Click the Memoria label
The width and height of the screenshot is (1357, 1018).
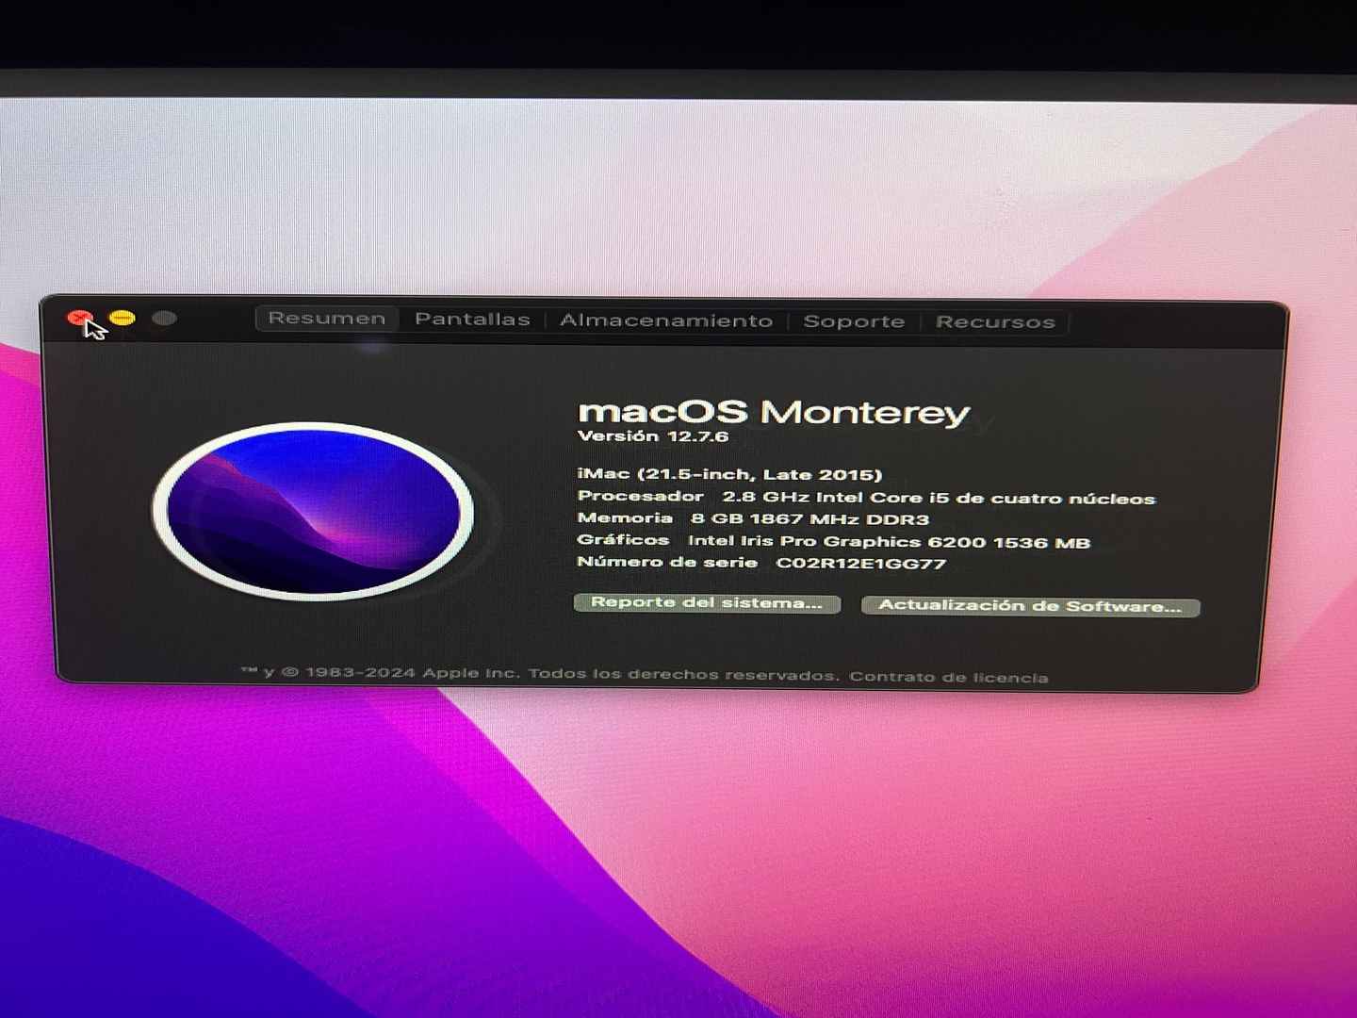(x=625, y=518)
